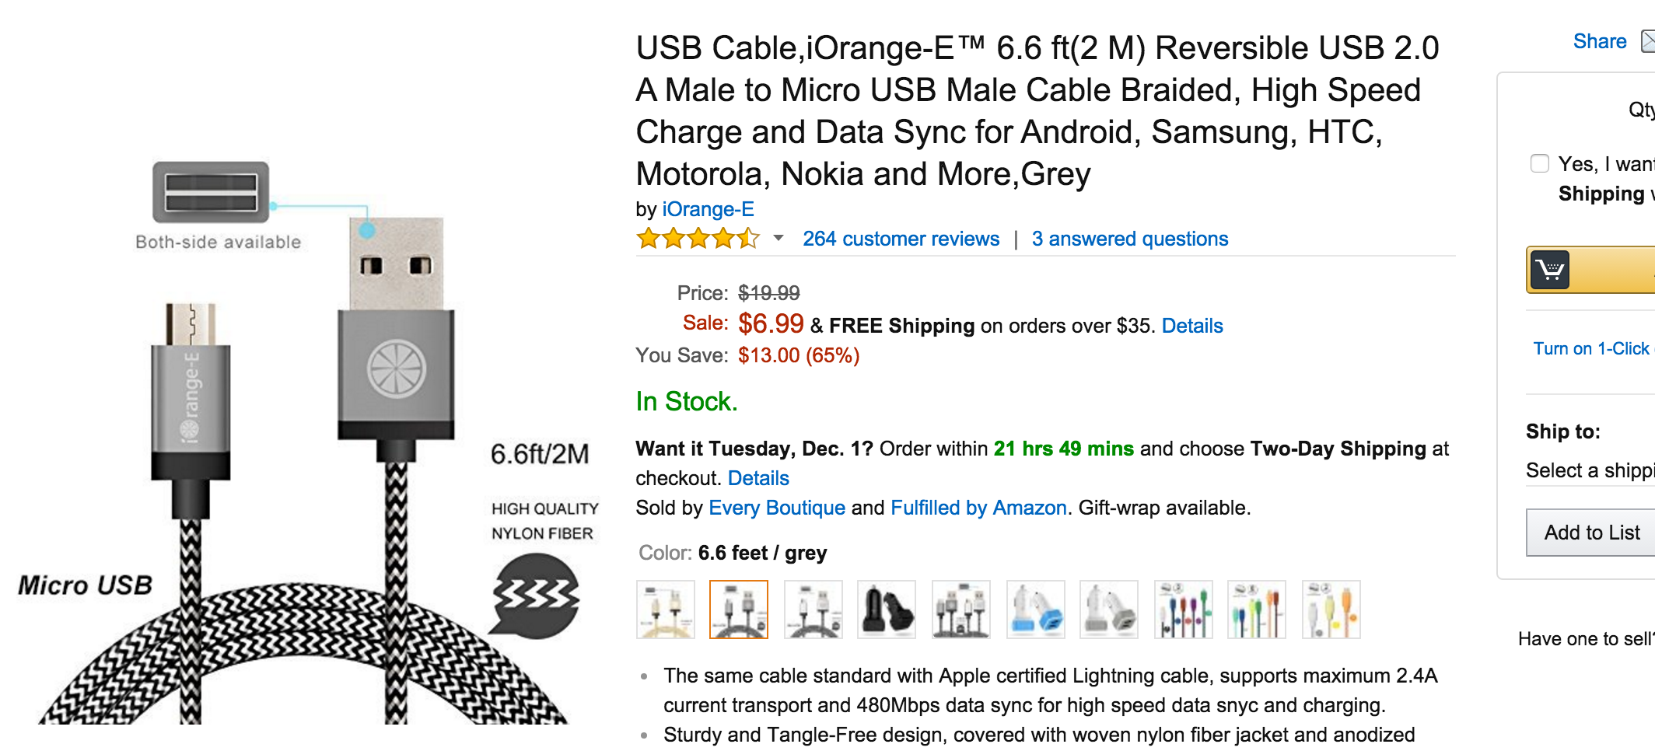Viewport: 1655px width, 751px height.
Task: Select the gold braided cable thumbnail
Action: pos(665,610)
